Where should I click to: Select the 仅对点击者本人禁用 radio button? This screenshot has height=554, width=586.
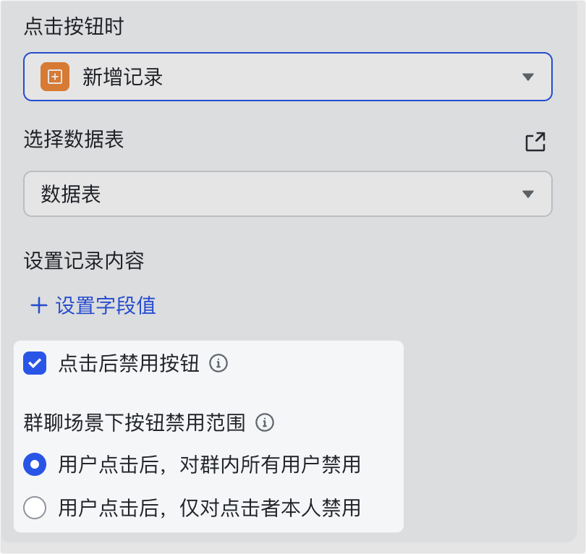(x=35, y=508)
